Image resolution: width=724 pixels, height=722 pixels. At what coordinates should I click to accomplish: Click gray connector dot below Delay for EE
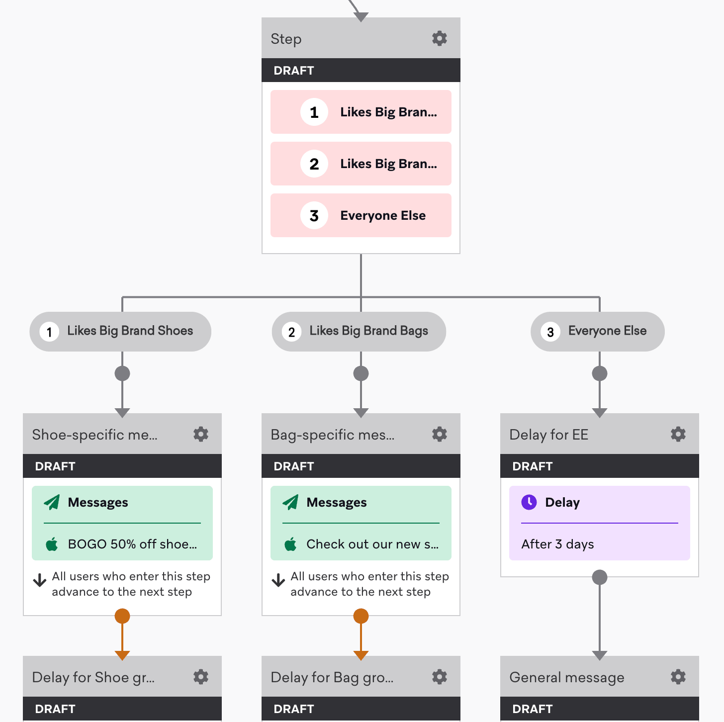600,577
